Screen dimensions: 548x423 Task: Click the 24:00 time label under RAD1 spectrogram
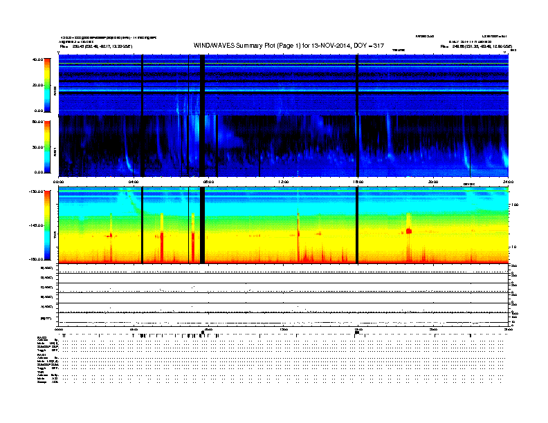508,182
